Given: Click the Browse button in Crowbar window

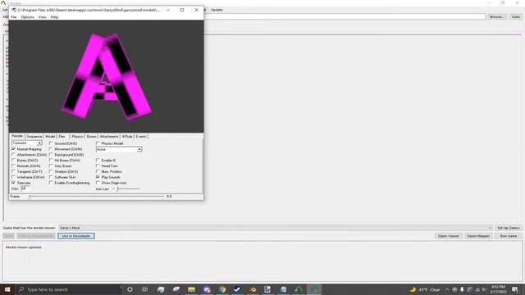Looking at the screenshot, I should point(496,16).
